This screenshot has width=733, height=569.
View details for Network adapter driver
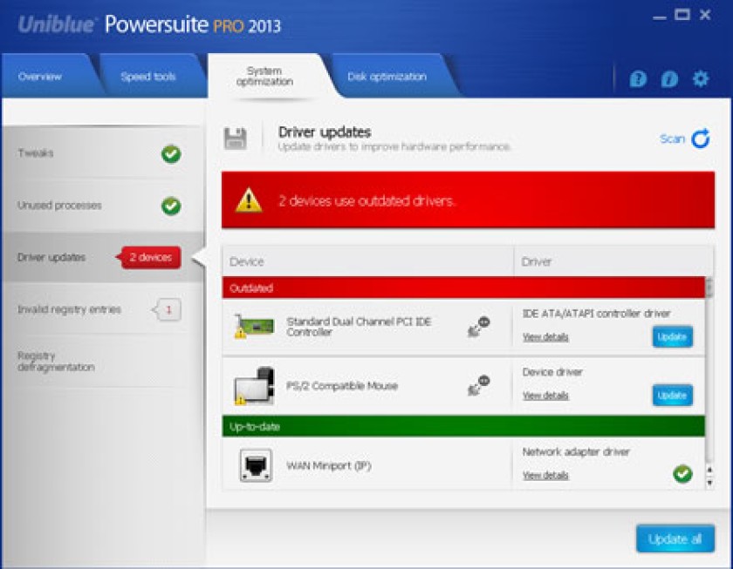[x=545, y=475]
